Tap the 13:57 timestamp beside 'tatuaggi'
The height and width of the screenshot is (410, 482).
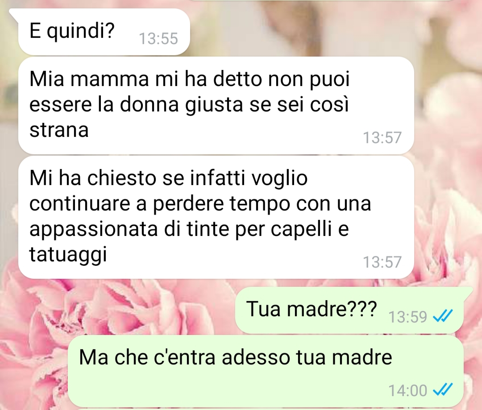(382, 262)
